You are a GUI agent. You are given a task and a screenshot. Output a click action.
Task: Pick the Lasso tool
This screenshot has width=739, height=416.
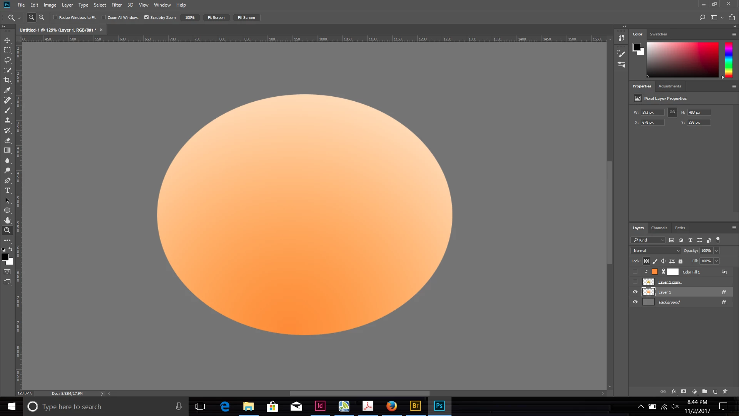pos(7,60)
